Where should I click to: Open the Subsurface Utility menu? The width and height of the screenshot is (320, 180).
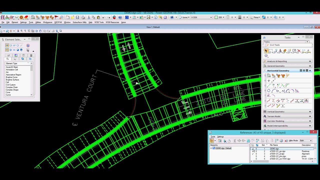pos(79,22)
